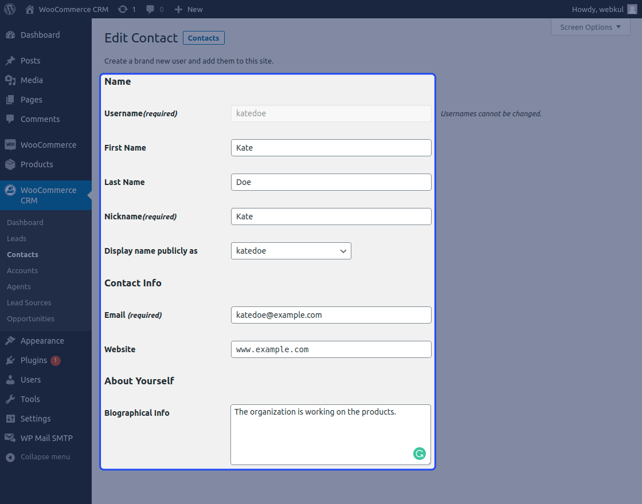642x504 pixels.
Task: Go to the Leads submenu
Action: point(17,238)
